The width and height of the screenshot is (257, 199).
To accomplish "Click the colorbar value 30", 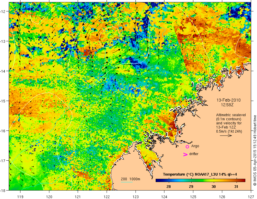I will pyautogui.click(x=213, y=186).
